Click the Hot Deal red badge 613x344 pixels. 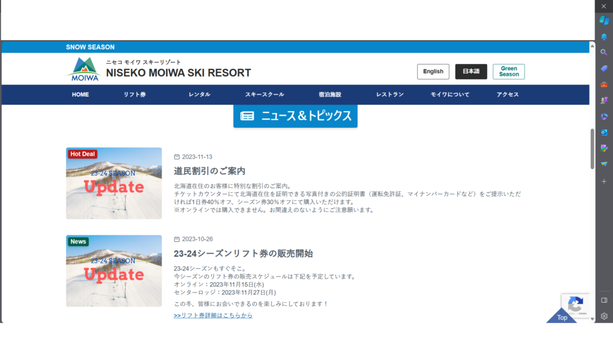click(x=83, y=154)
